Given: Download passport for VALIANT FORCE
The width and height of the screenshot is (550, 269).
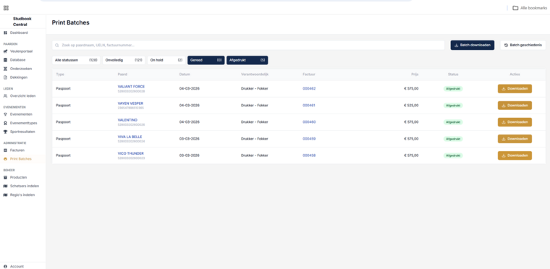Looking at the screenshot, I should (515, 89).
